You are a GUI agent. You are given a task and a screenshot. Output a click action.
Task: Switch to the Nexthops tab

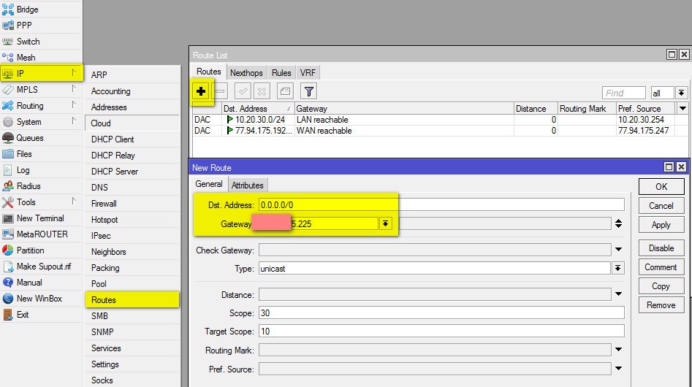(246, 73)
